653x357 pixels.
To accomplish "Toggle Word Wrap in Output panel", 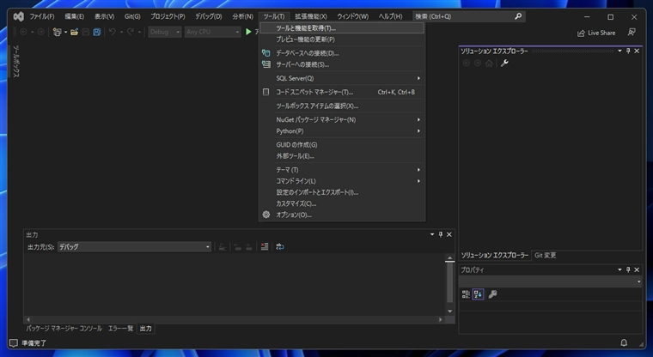I will click(x=280, y=247).
